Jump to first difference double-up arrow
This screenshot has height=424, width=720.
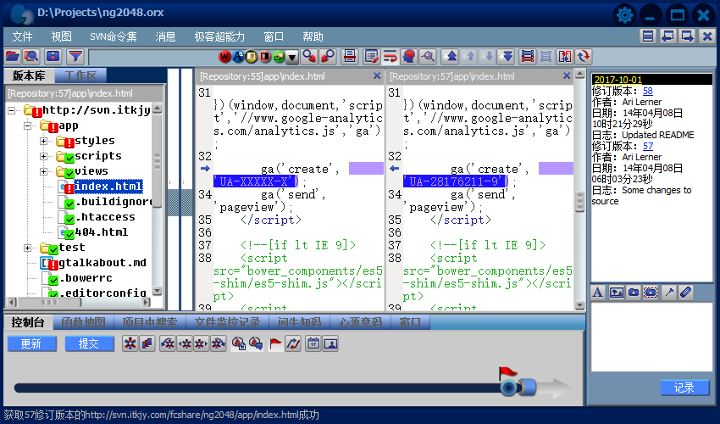click(450, 57)
